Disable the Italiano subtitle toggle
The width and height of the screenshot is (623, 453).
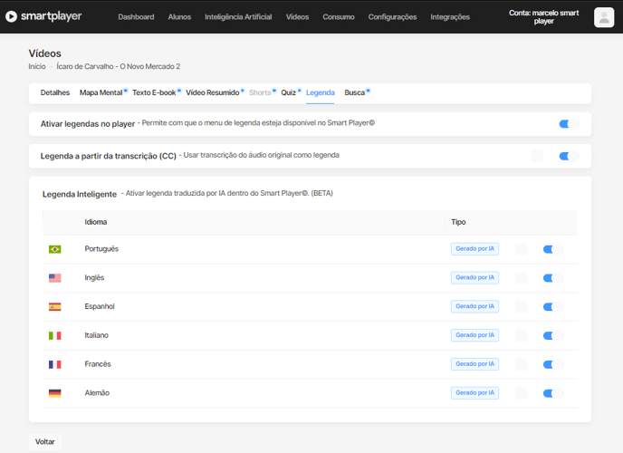pos(553,335)
